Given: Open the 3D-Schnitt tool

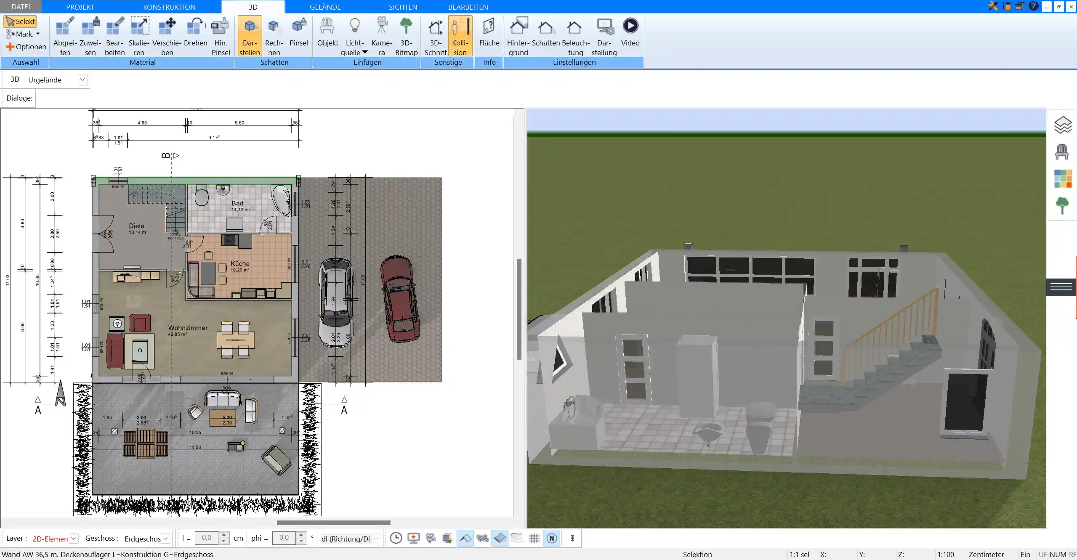Looking at the screenshot, I should click(435, 36).
